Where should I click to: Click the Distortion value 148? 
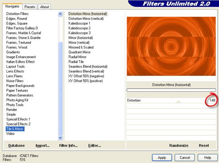coord(212,100)
